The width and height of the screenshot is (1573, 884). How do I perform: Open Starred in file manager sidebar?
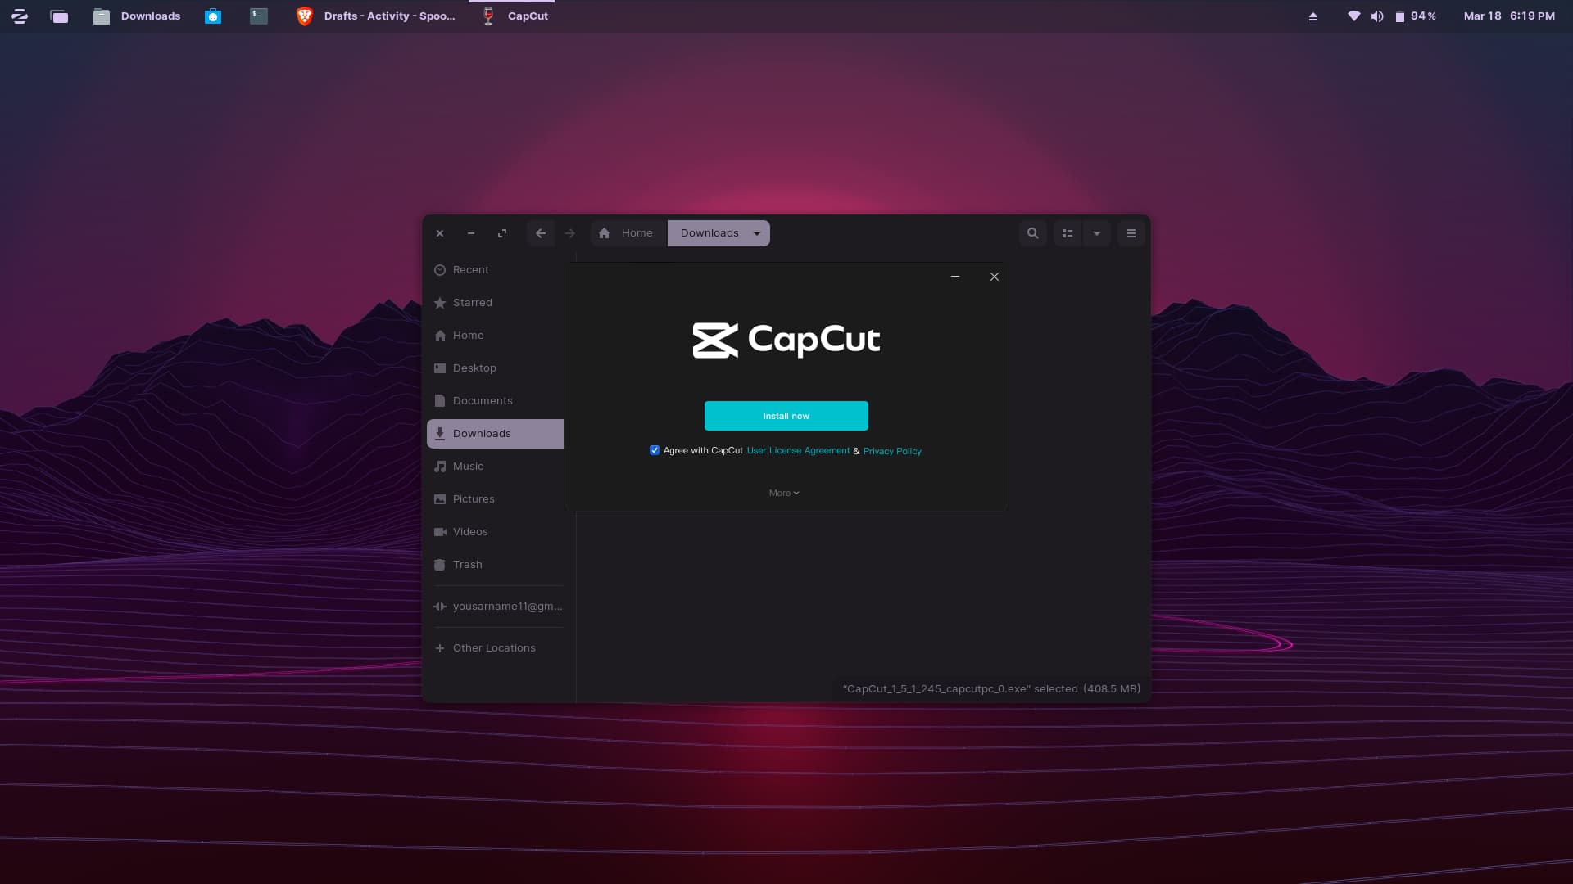click(495, 303)
